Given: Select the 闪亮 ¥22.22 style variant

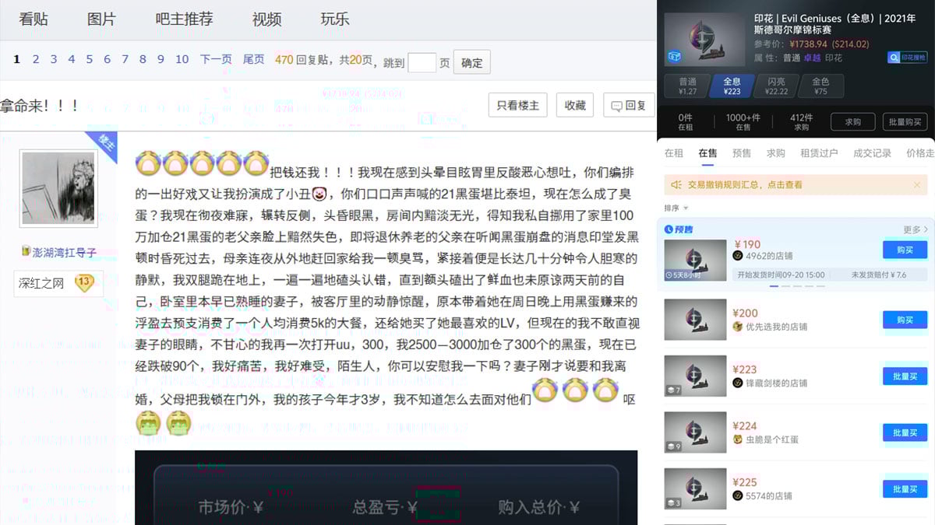Looking at the screenshot, I should pyautogui.click(x=777, y=86).
